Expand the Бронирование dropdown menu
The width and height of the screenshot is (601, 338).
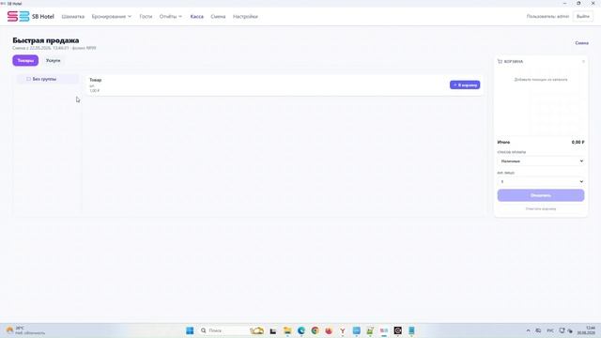[x=111, y=17]
